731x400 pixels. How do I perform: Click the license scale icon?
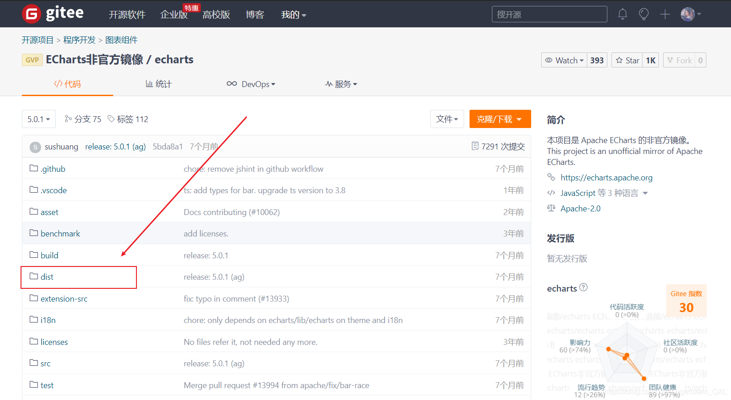[551, 208]
